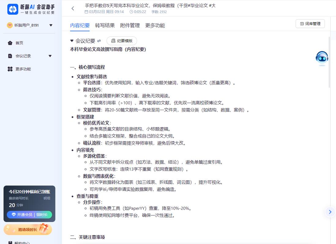336x244 pixels.
Task: Open 明细 link for remaining minutes
Action: tap(47, 198)
